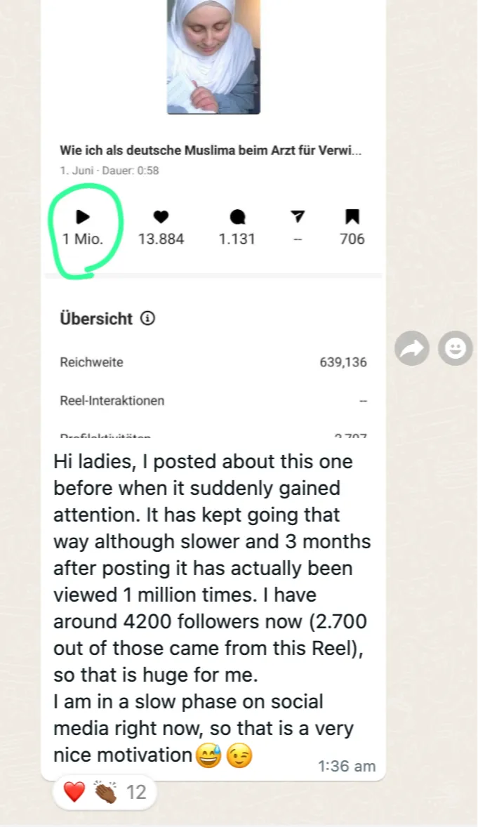Click the plays icon above 1 Mio.
Viewport: 478px width, 827px height.
tap(82, 217)
